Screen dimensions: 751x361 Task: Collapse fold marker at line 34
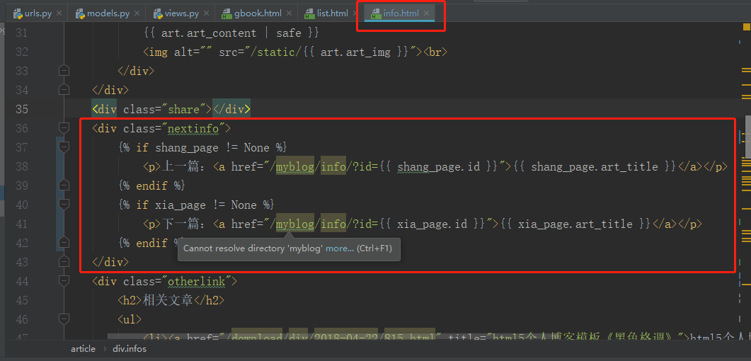coord(64,90)
